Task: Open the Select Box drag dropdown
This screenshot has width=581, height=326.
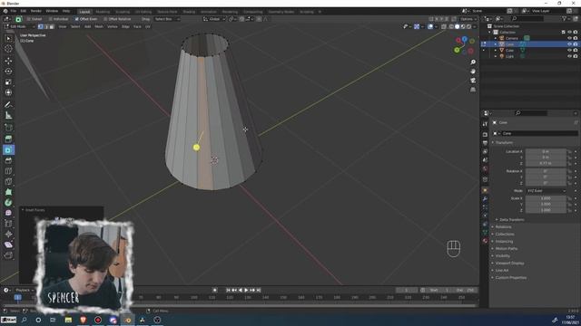Action: [166, 19]
